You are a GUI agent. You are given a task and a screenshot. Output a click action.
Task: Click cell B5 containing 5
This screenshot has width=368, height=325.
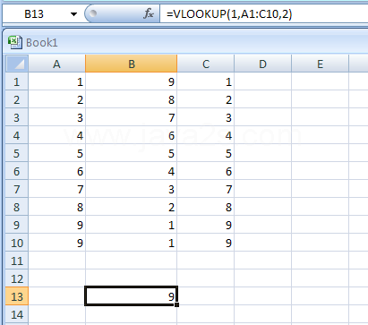[132, 153]
